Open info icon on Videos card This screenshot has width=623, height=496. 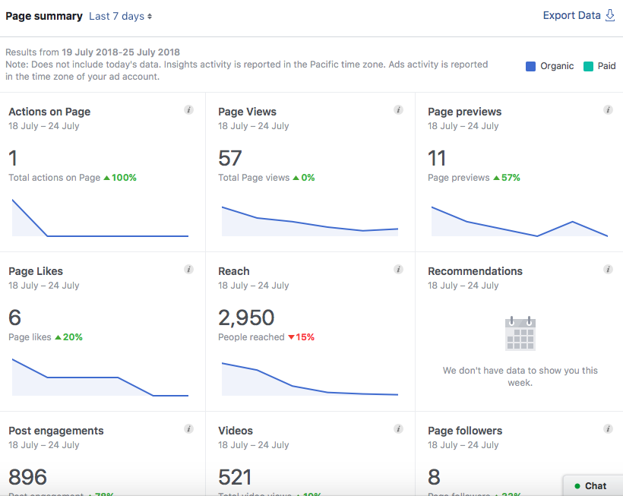(399, 429)
